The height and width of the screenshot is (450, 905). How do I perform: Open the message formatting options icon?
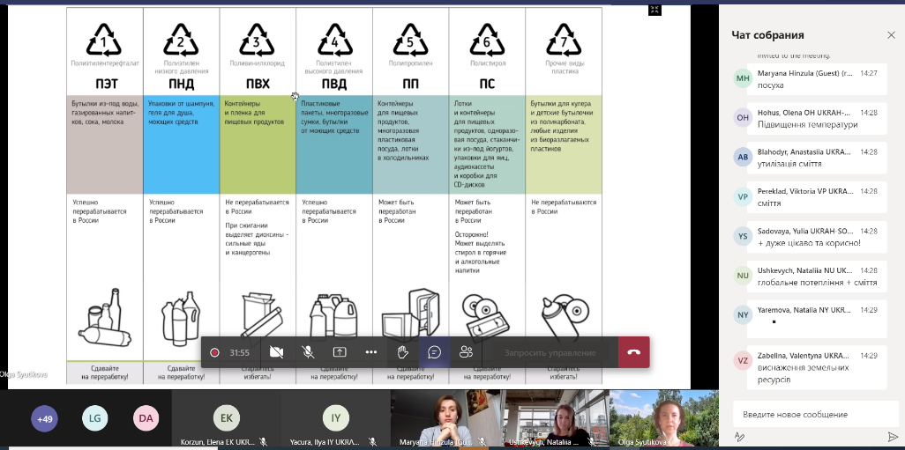[739, 437]
